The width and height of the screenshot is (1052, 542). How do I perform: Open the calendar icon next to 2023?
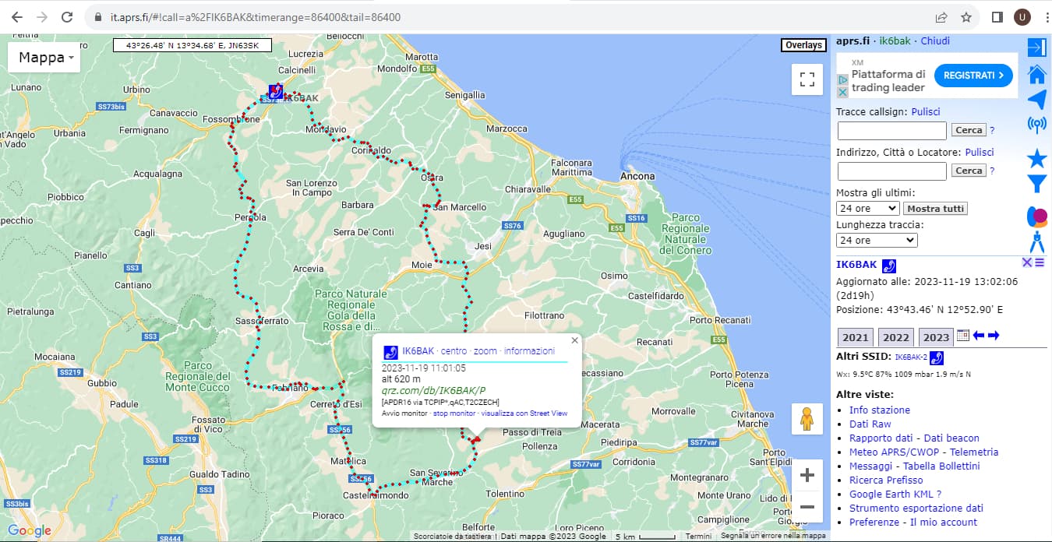(x=962, y=336)
